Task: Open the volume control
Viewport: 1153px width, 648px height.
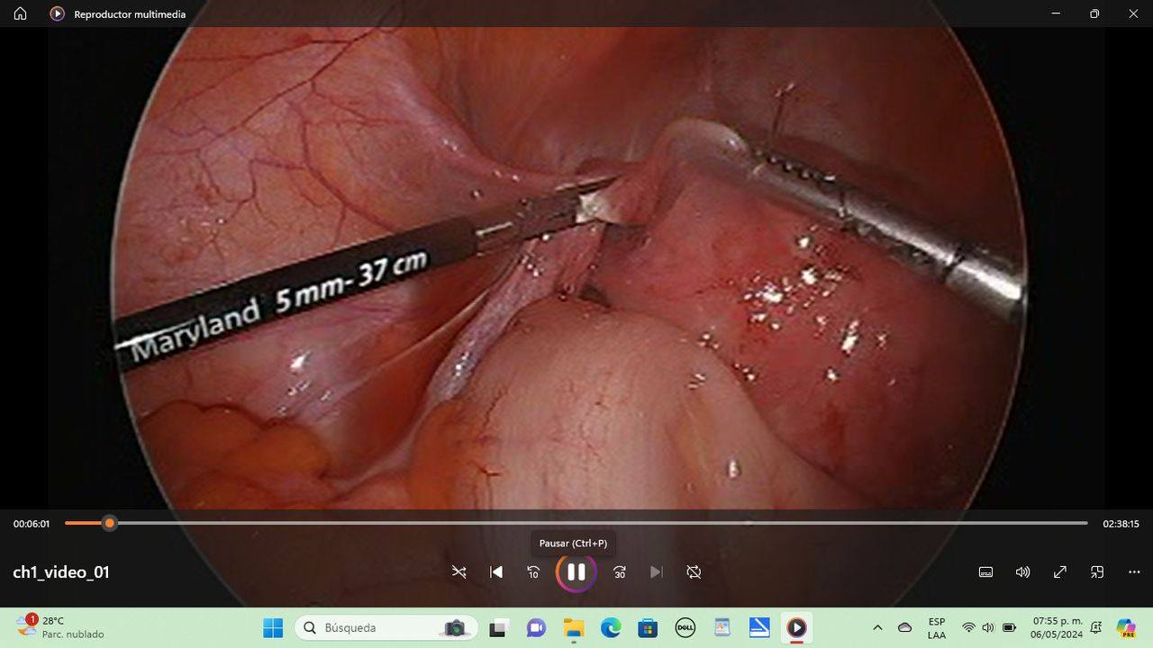Action: click(x=1022, y=572)
